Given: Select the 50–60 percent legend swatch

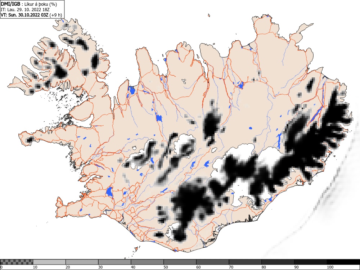Looking at the screenshot, I should [x=180, y=262].
